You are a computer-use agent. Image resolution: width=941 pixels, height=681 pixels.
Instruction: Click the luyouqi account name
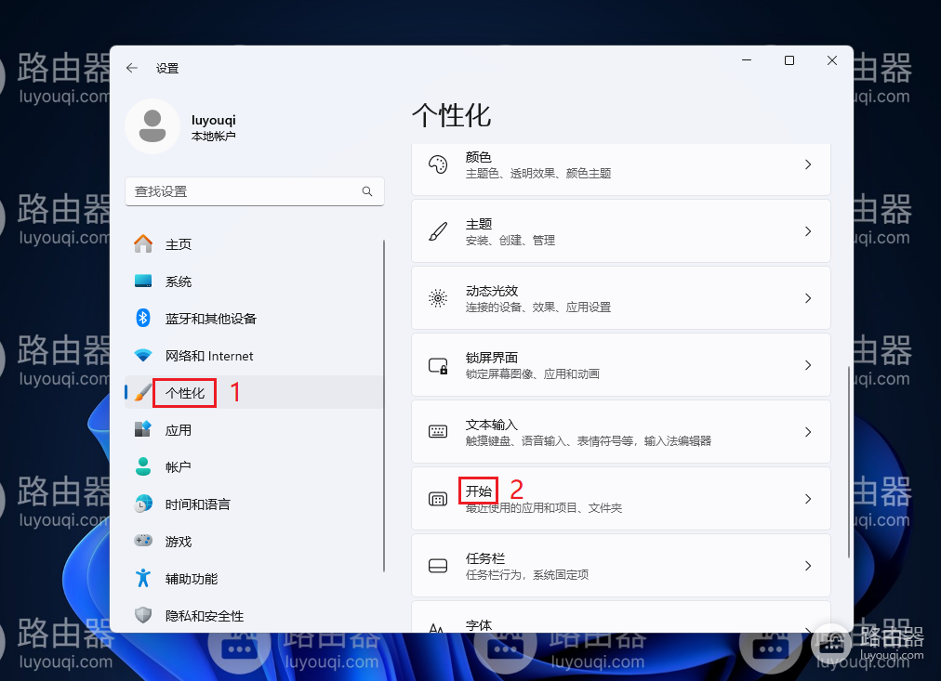(x=214, y=120)
